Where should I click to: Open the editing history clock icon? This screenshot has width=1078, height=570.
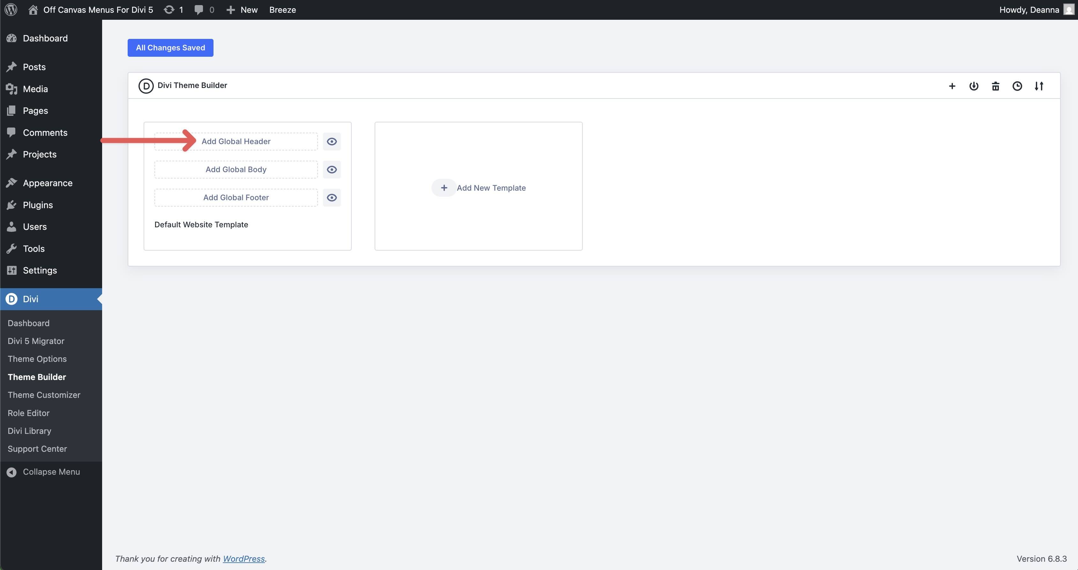pyautogui.click(x=1017, y=86)
